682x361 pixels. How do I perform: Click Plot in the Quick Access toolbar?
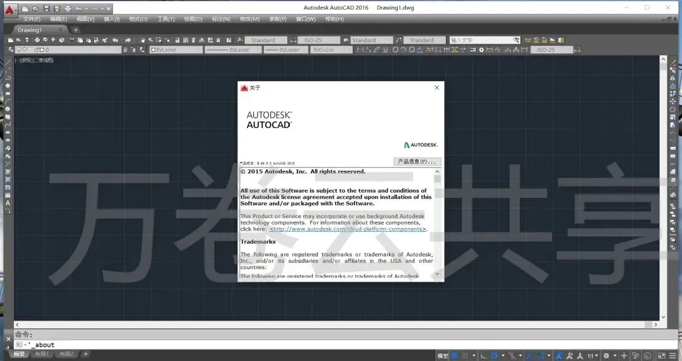(68, 9)
